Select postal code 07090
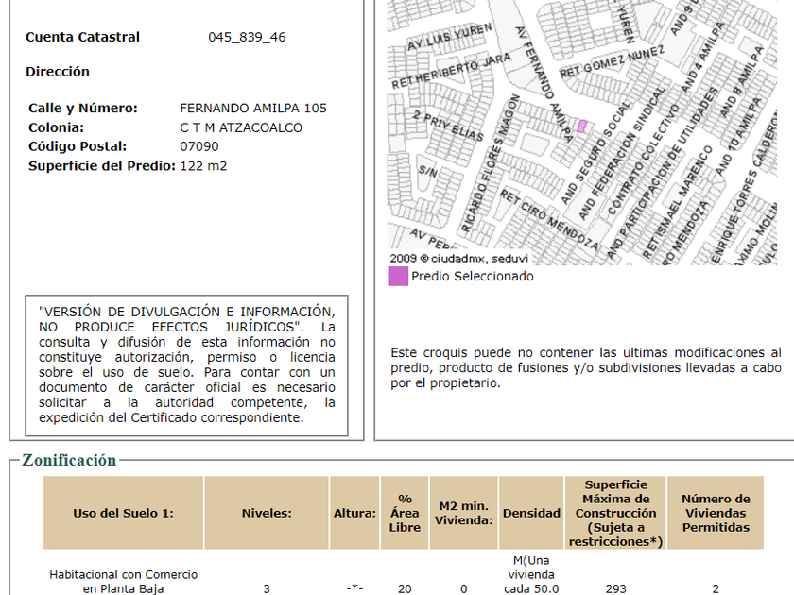The height and width of the screenshot is (595, 794). [199, 146]
